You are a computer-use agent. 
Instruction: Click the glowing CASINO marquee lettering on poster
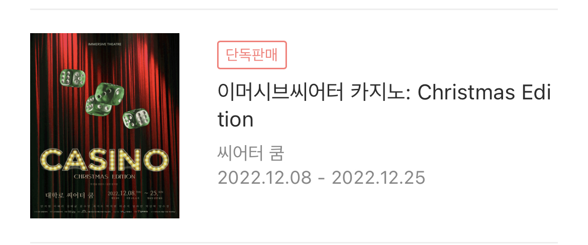[105, 160]
